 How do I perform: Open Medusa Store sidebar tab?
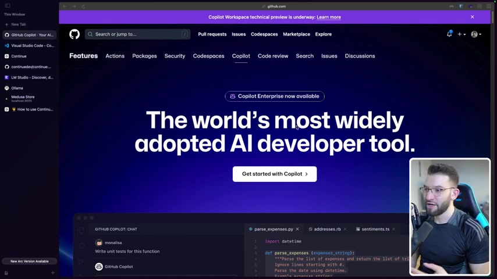pyautogui.click(x=29, y=98)
